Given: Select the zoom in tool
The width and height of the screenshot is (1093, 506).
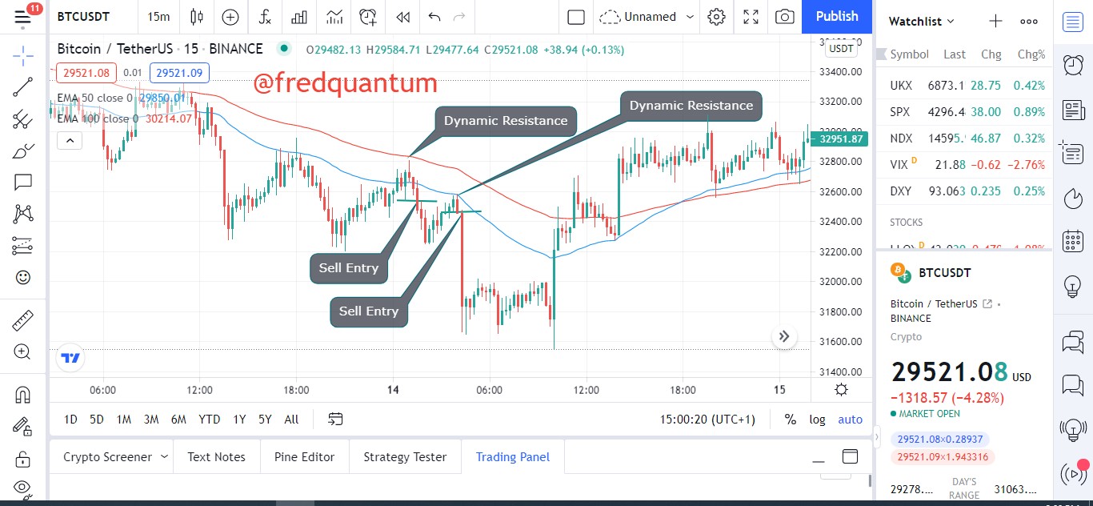Looking at the screenshot, I should coord(23,352).
